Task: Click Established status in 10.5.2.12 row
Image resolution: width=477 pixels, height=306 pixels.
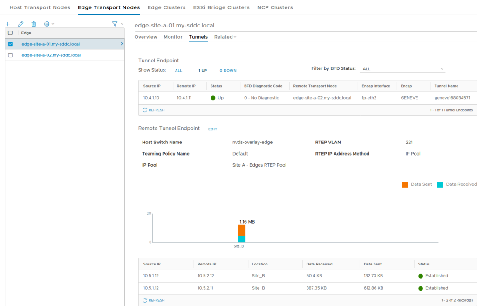Action: (x=433, y=276)
